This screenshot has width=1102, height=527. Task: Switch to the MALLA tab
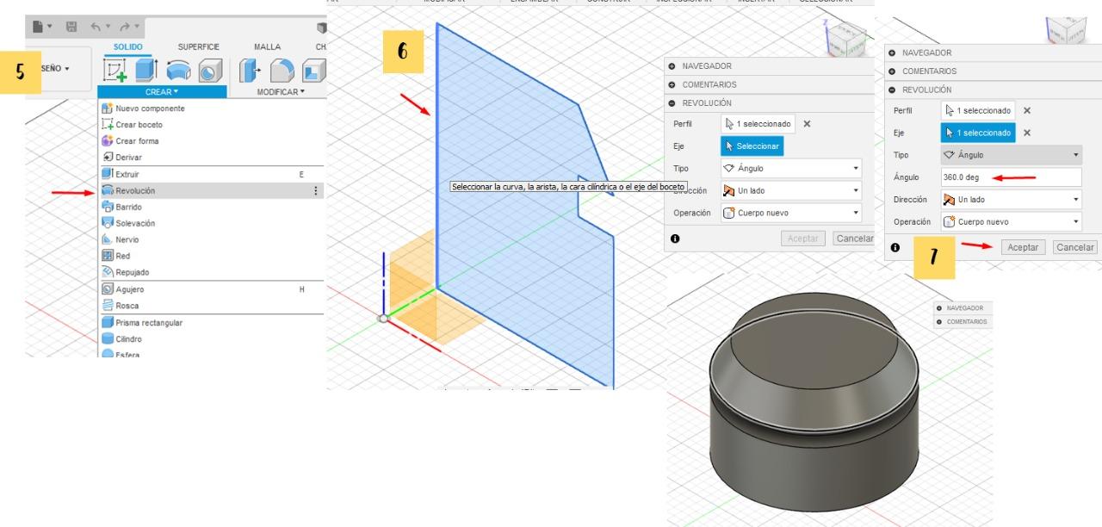[x=268, y=46]
